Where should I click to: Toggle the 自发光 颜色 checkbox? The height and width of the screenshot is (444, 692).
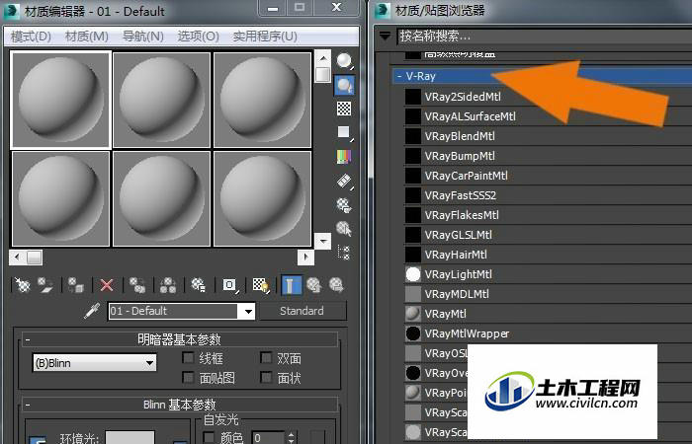pos(209,437)
